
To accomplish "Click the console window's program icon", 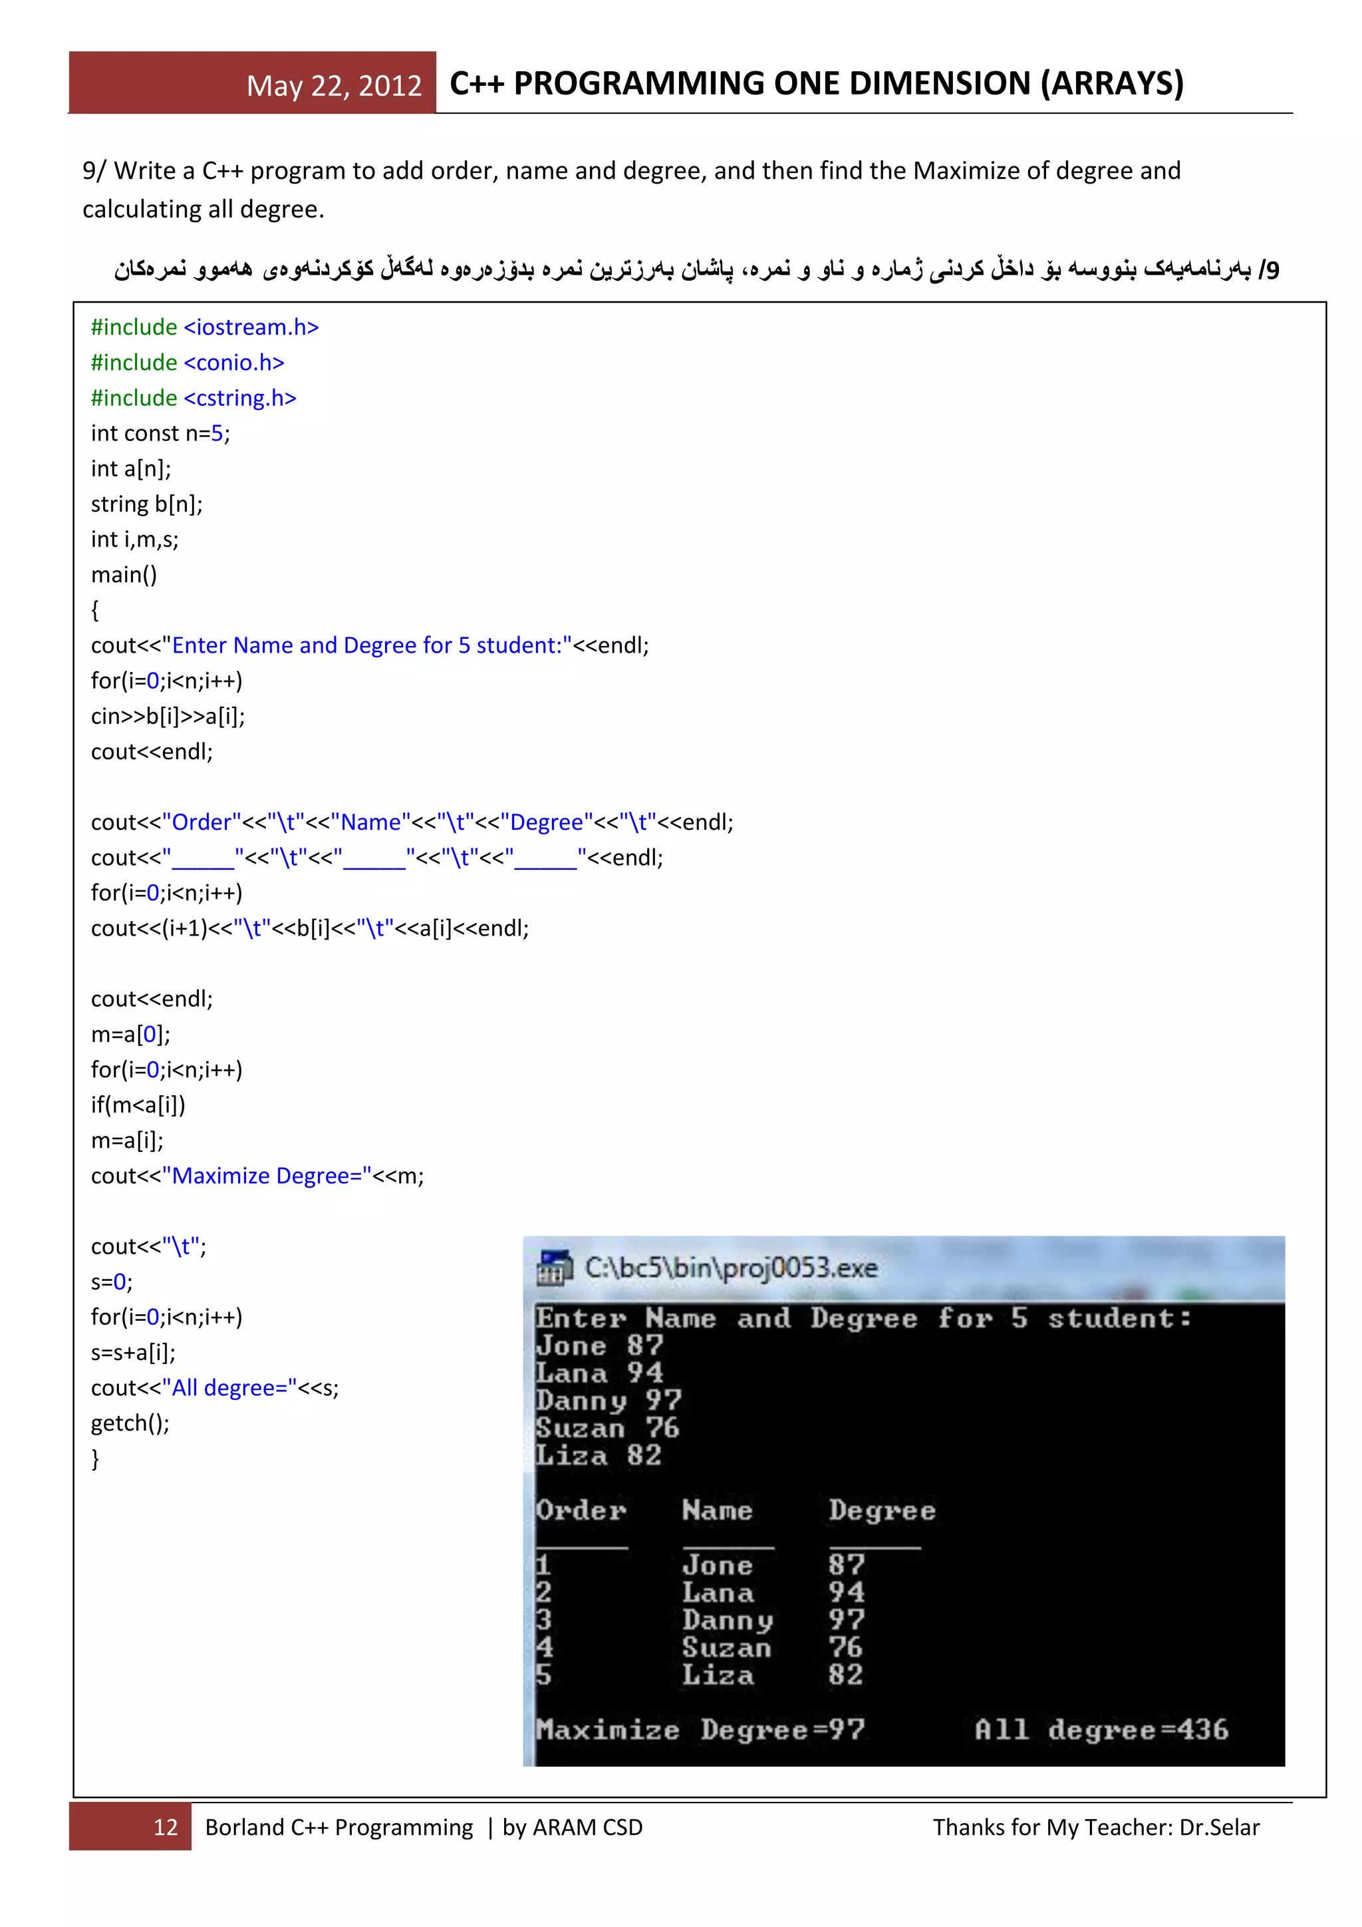I will [x=553, y=1268].
